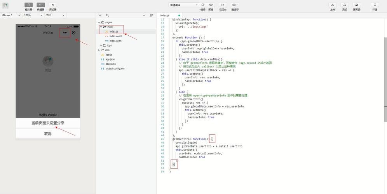
Task: Toggle the debugger (调试器) panel button
Action: pos(52,5)
